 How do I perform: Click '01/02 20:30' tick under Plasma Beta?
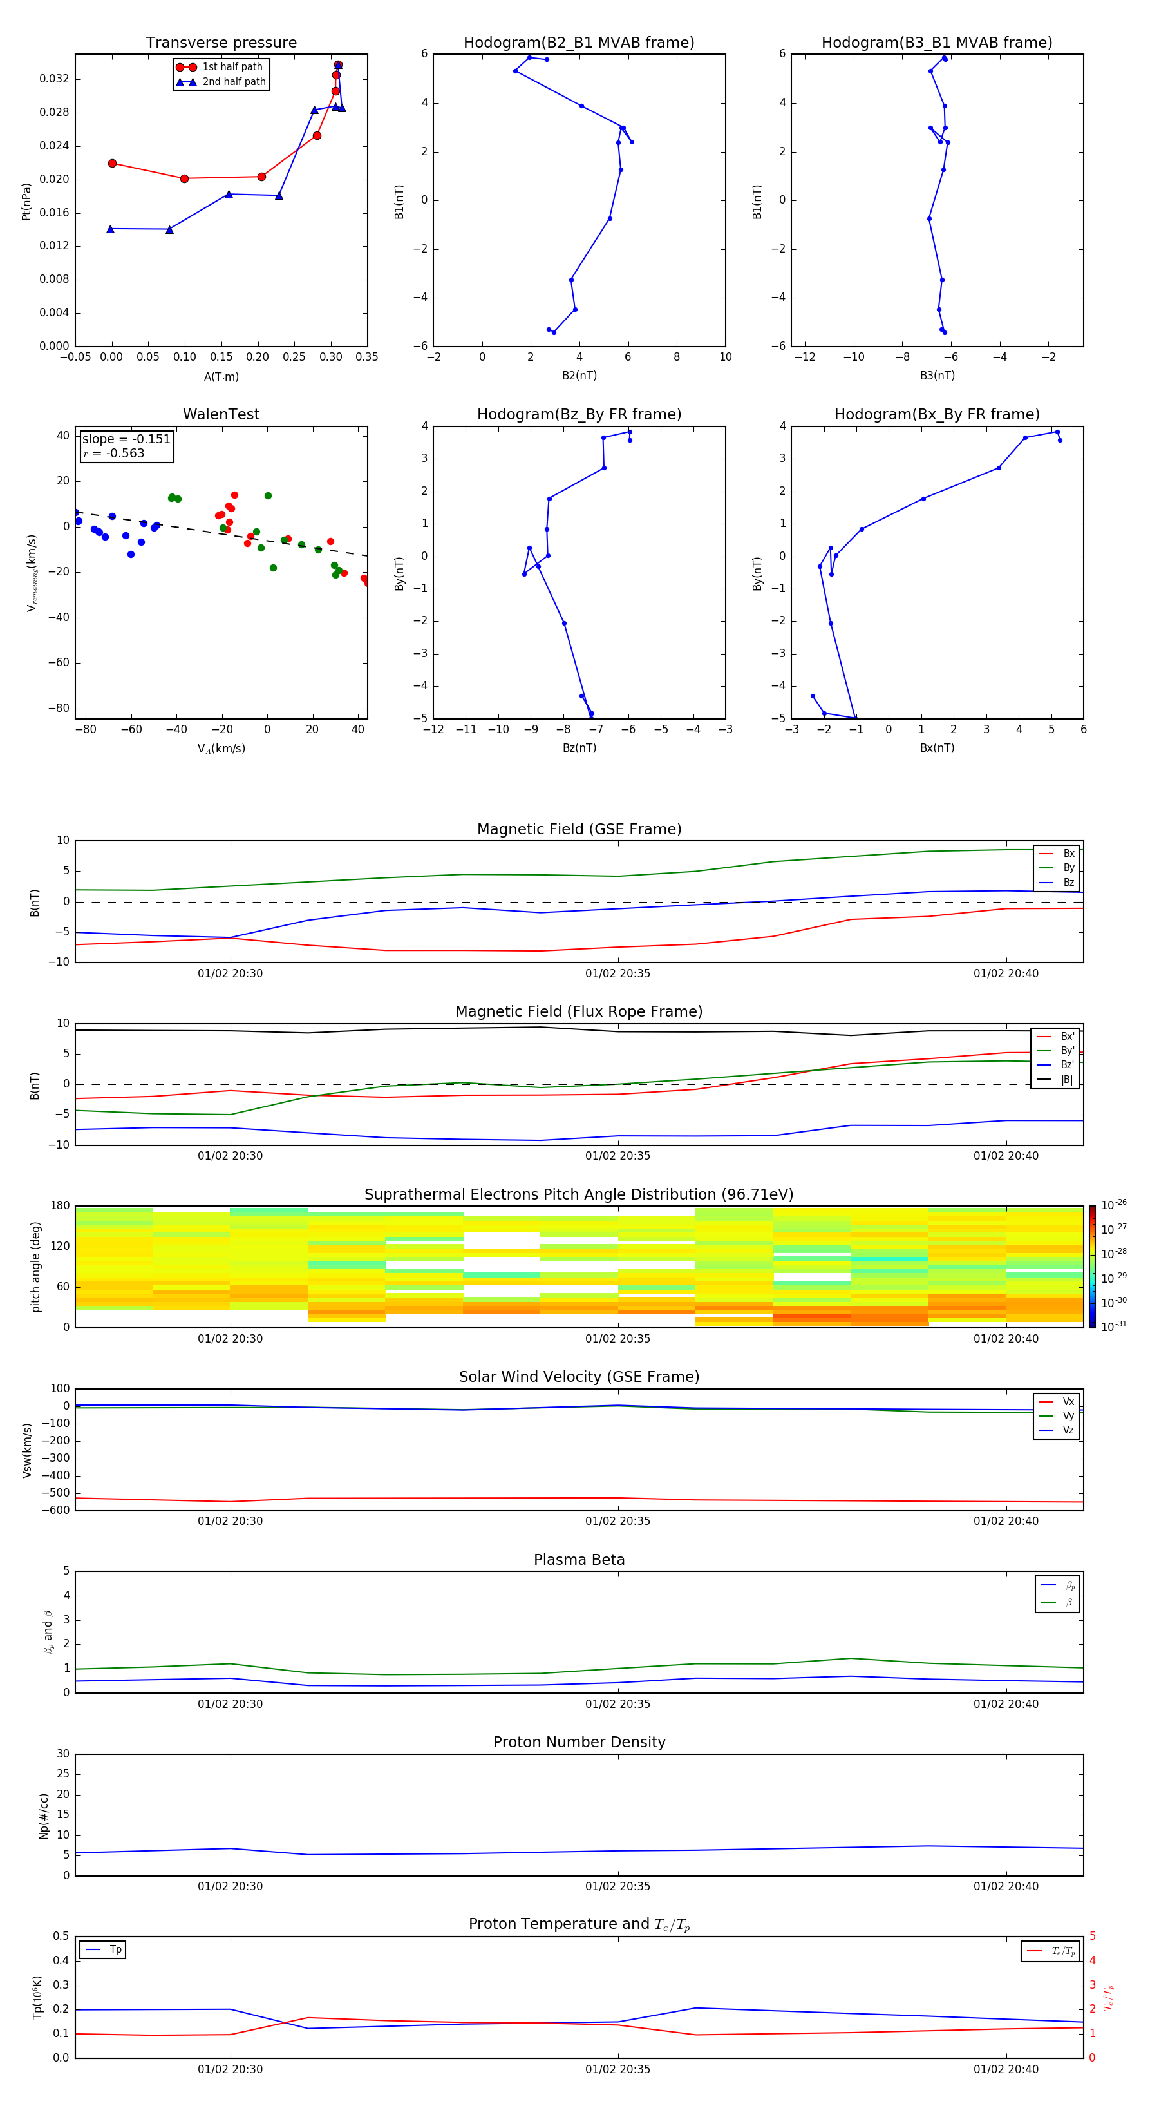(x=230, y=1704)
